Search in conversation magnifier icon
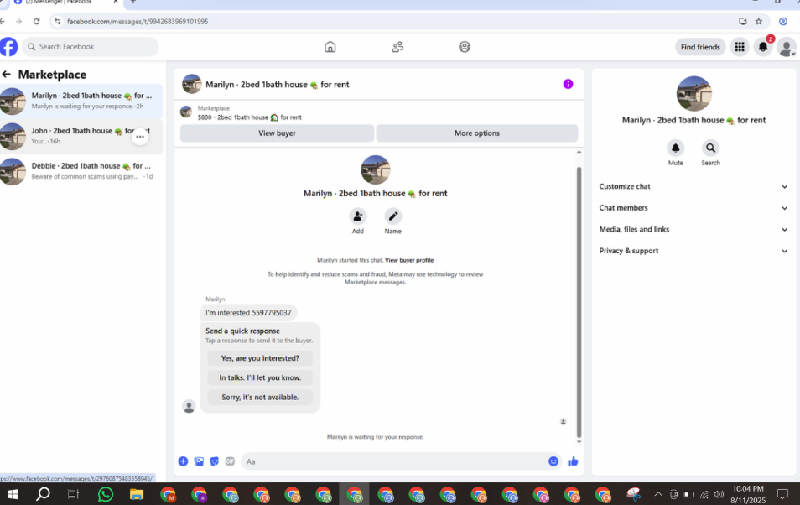The height and width of the screenshot is (505, 800). [x=710, y=148]
